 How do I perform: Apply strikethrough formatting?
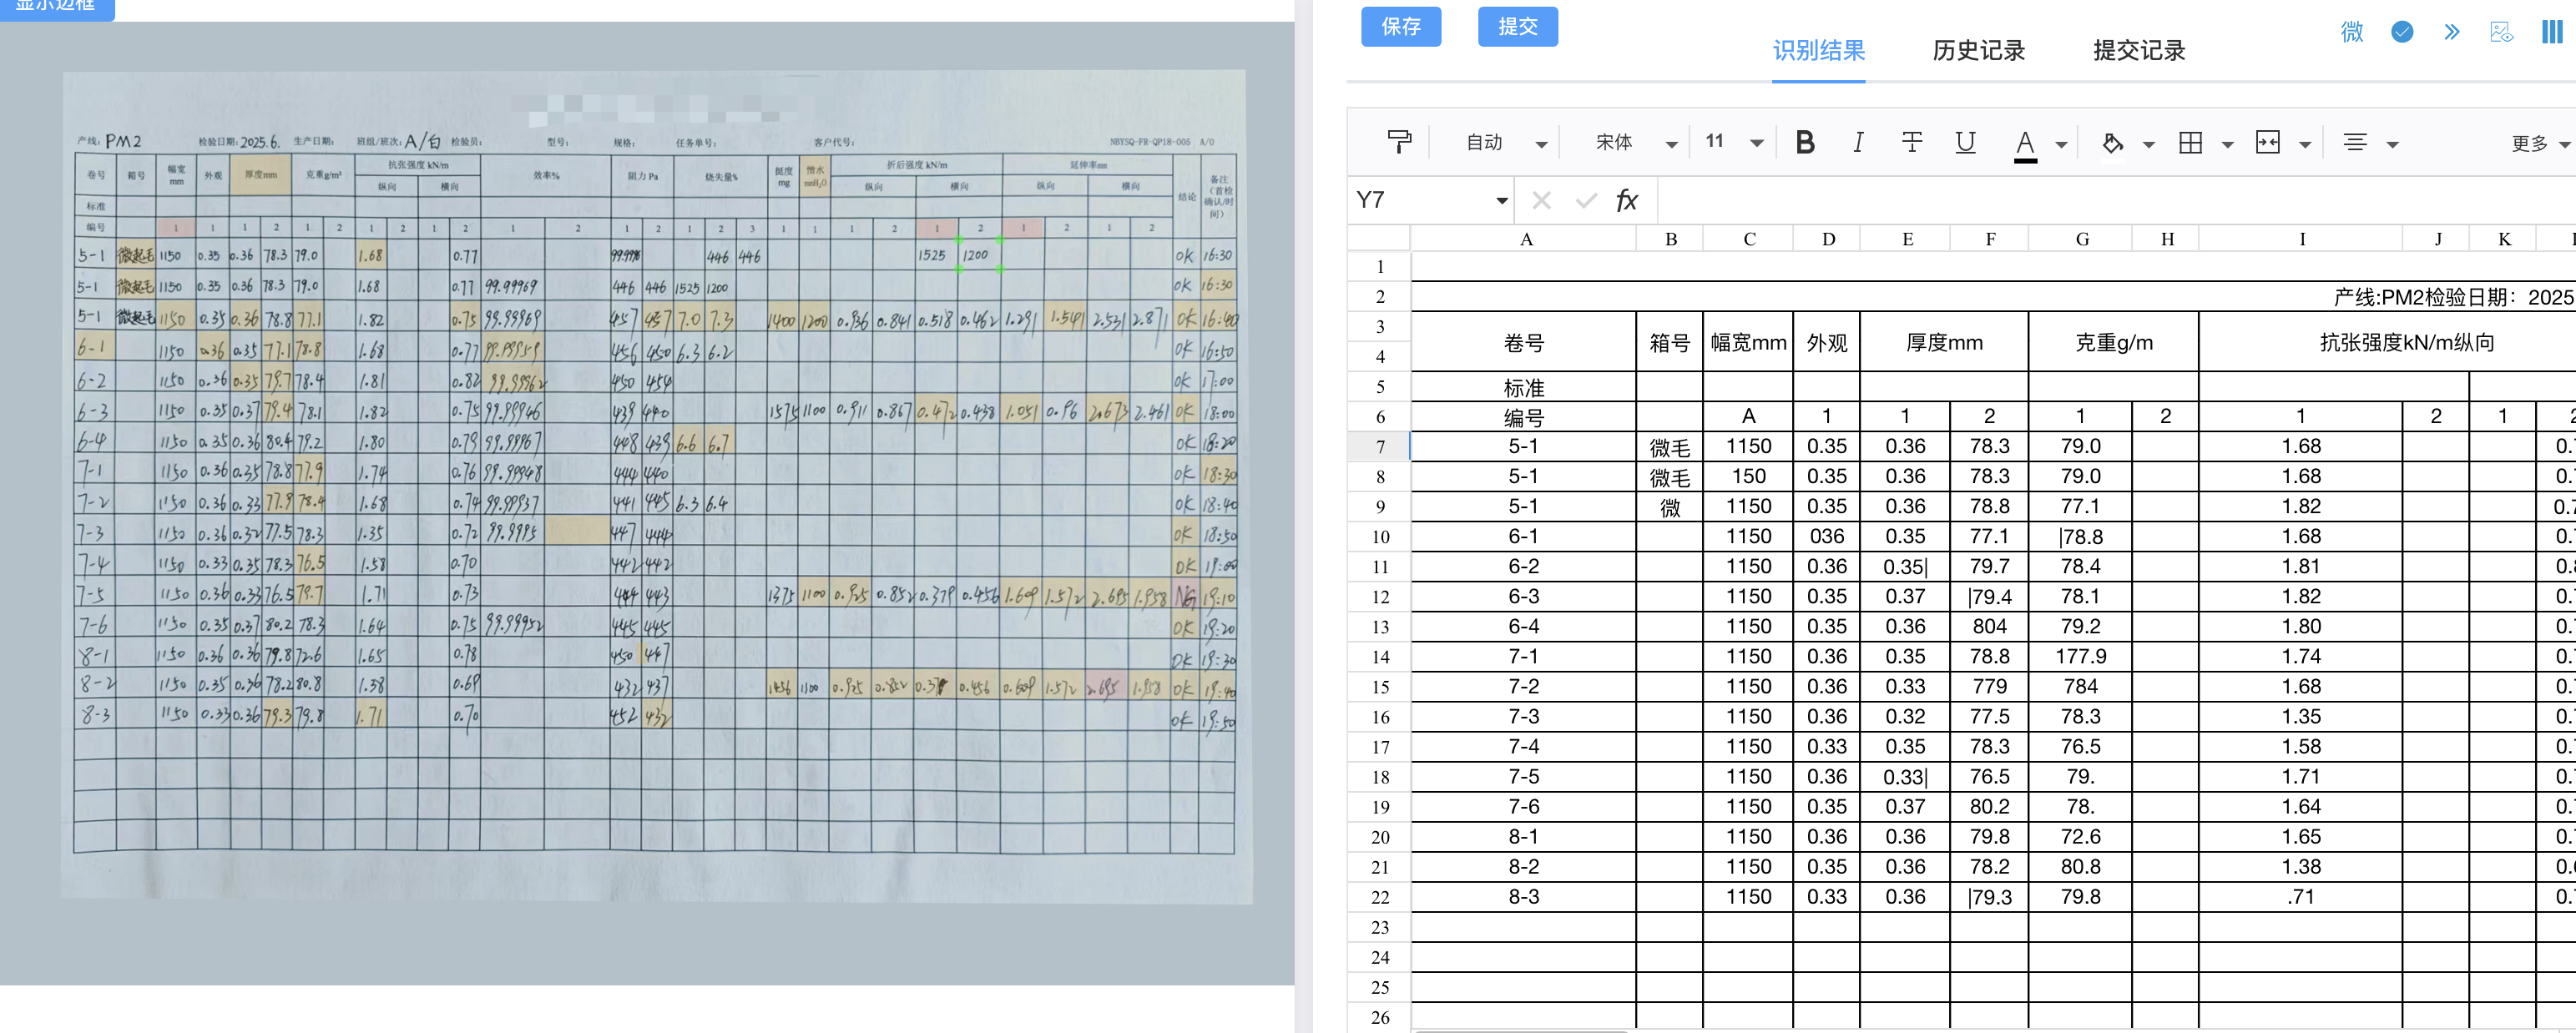point(1911,142)
